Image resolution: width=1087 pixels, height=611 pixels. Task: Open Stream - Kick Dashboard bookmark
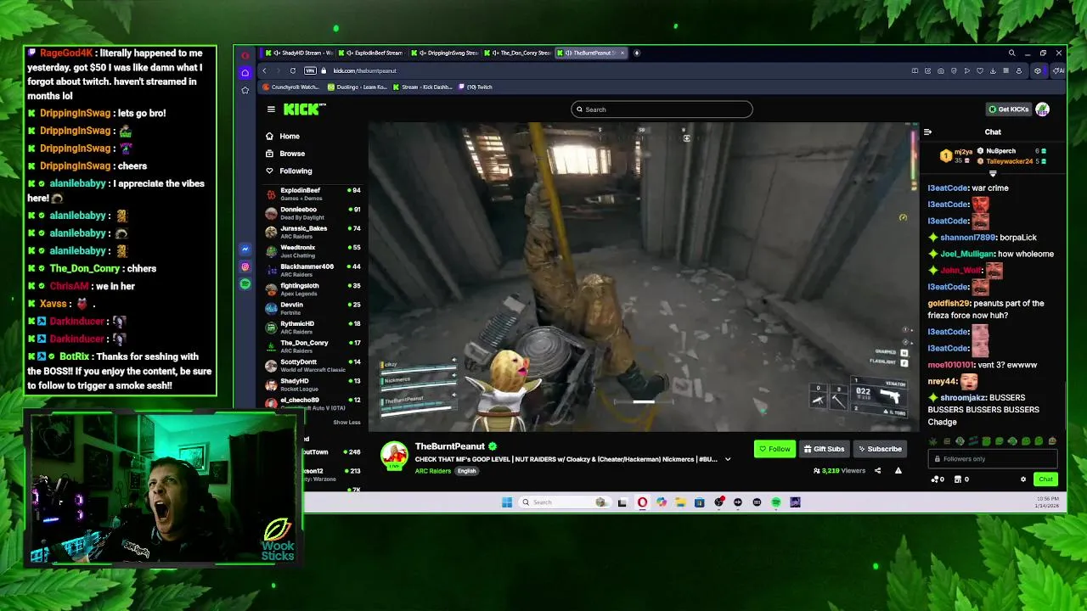click(422, 87)
